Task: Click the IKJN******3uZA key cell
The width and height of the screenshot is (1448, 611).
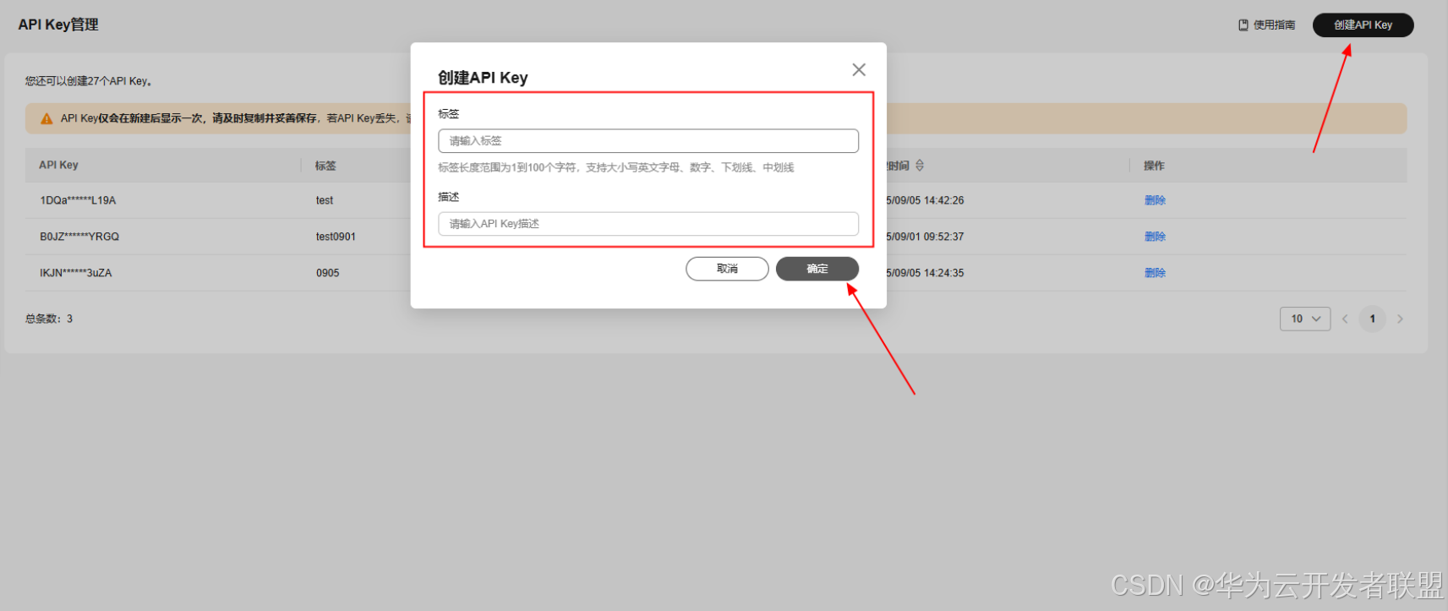Action: tap(76, 274)
